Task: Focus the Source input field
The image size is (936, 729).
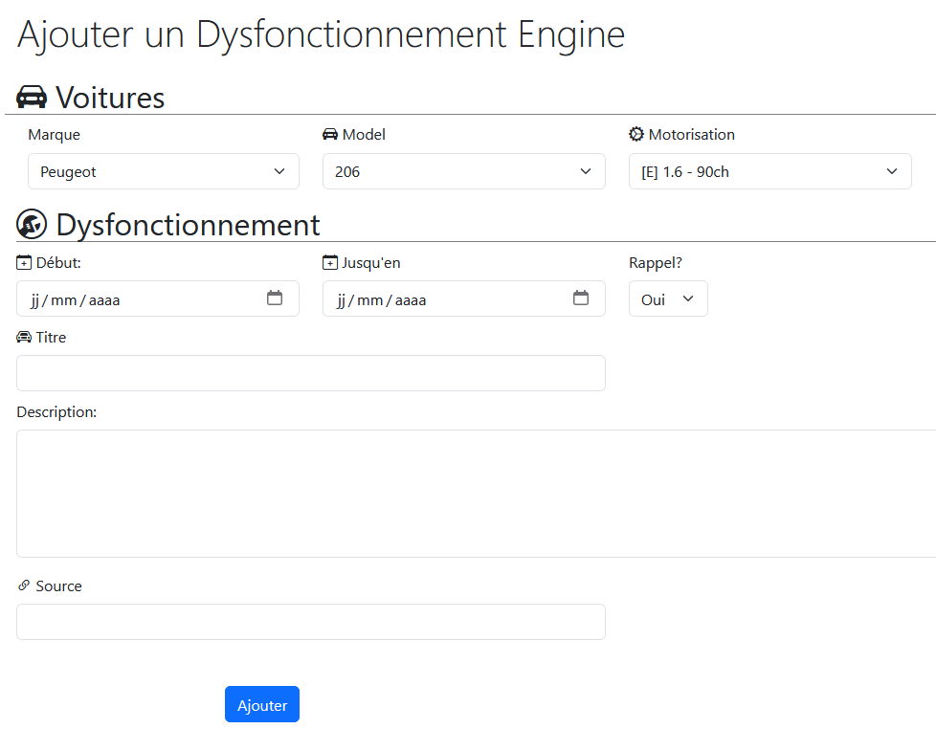Action: (x=310, y=622)
